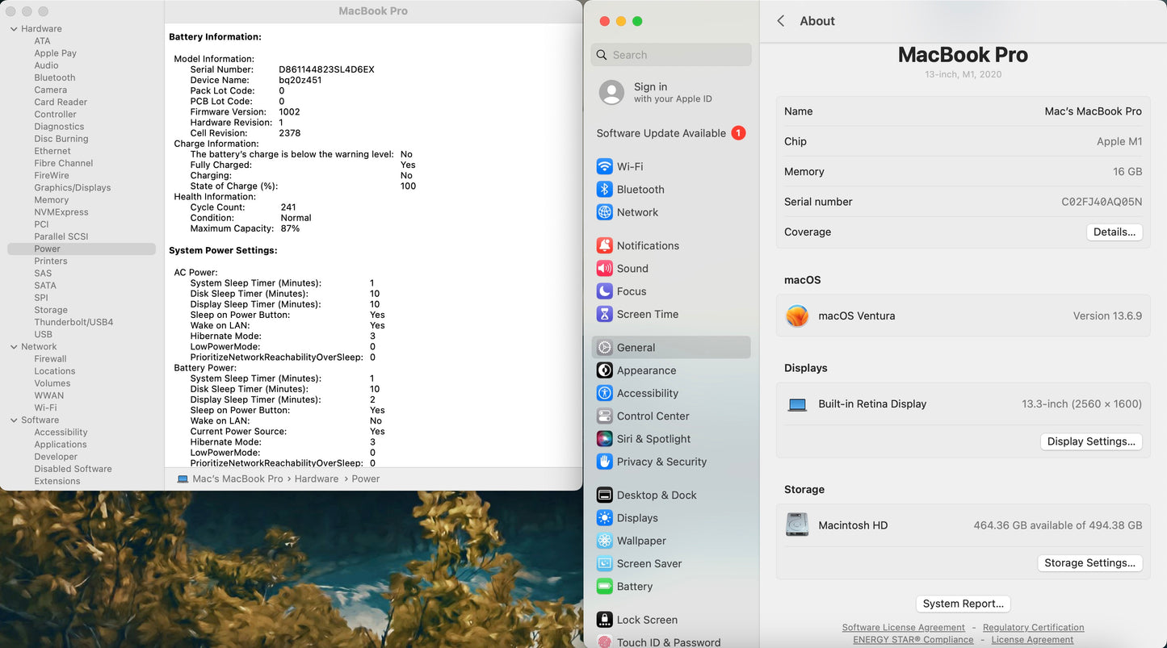Click the Screen Time hourglass icon
Screen dimensions: 1167x648
[604, 315]
